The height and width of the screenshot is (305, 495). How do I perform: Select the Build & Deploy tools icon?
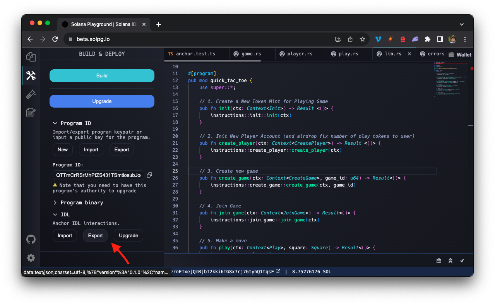[x=31, y=75]
